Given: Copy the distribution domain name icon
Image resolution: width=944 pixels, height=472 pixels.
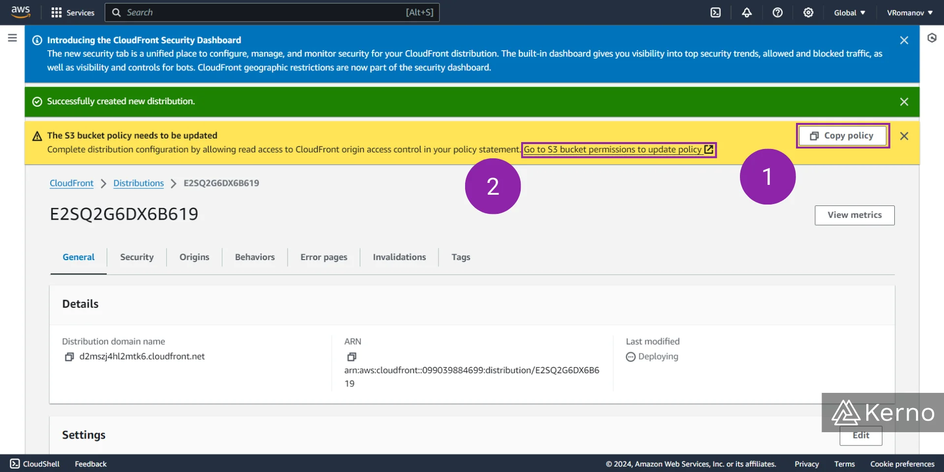Looking at the screenshot, I should (x=69, y=357).
